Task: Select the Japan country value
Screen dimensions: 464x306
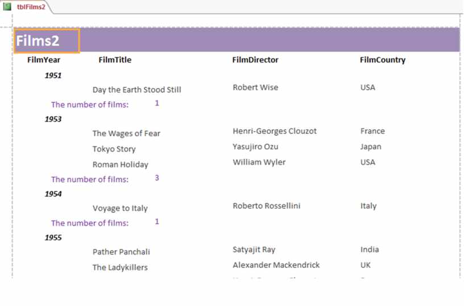Action: (371, 147)
